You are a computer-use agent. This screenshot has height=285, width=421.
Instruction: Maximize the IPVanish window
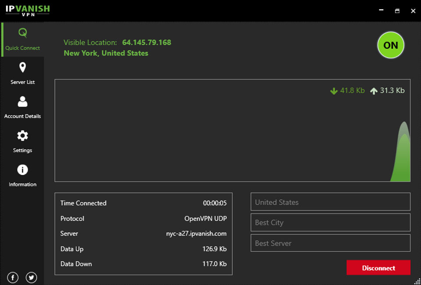397,11
